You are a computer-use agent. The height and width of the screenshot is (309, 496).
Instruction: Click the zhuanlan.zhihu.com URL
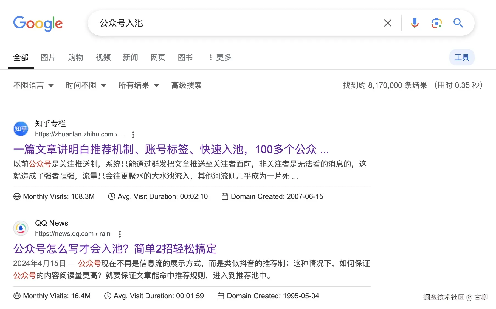point(80,134)
